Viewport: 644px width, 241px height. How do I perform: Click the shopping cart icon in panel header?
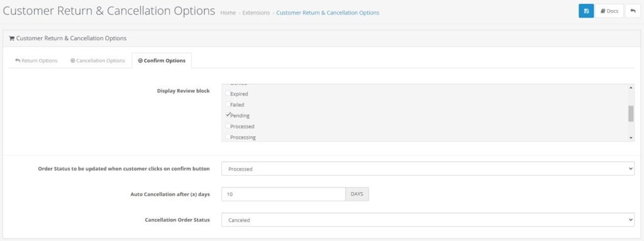(11, 38)
